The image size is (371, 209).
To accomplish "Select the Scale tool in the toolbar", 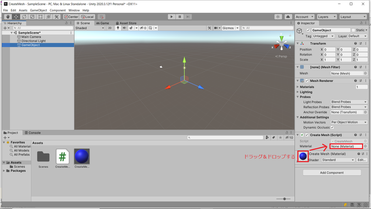I will (32, 17).
